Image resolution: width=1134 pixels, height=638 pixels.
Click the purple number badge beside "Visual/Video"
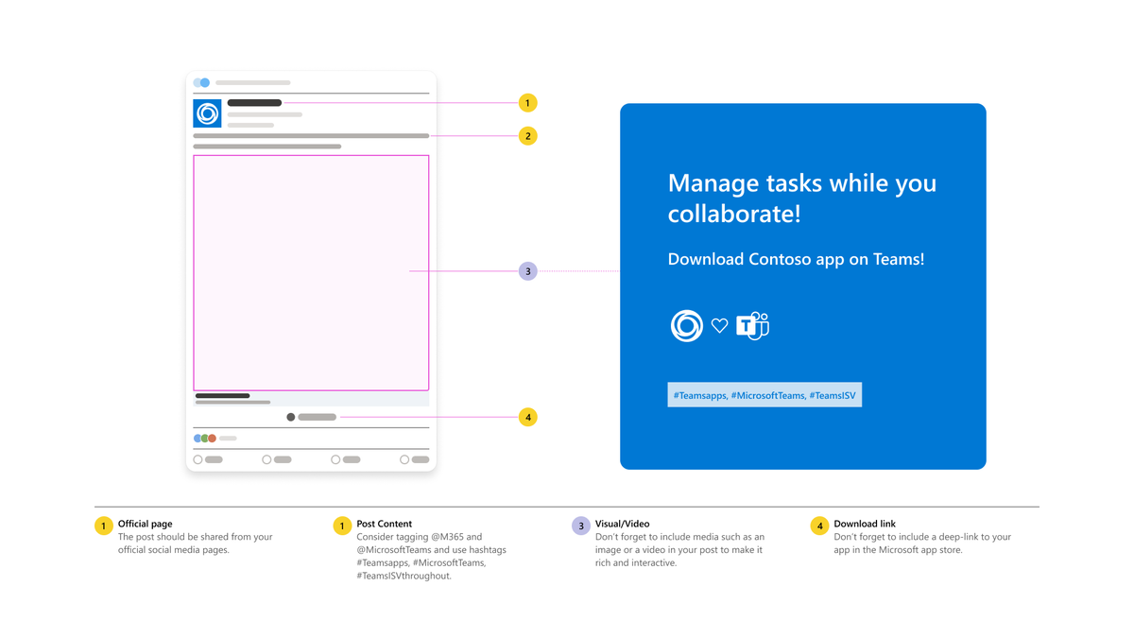(581, 526)
